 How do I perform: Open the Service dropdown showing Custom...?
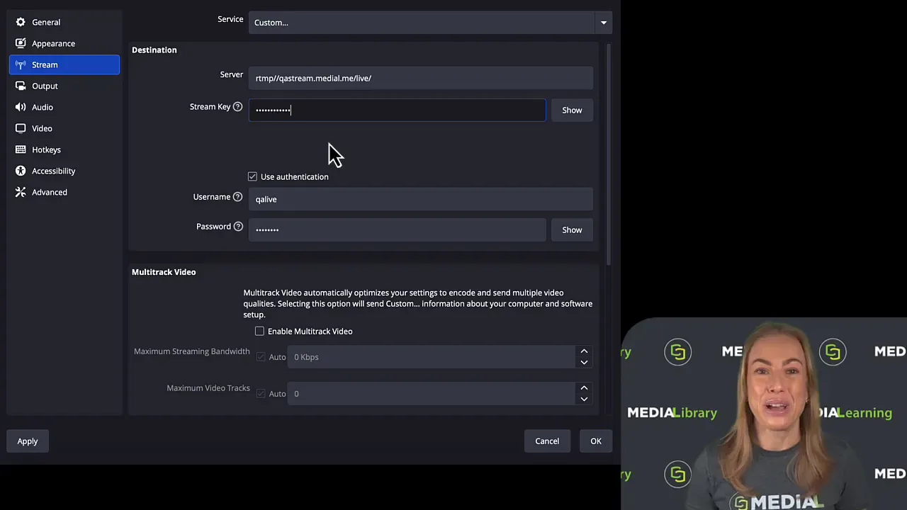coord(430,22)
